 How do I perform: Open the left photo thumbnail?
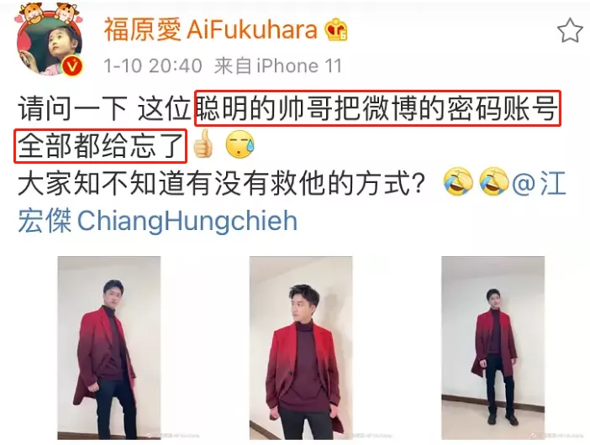109,348
